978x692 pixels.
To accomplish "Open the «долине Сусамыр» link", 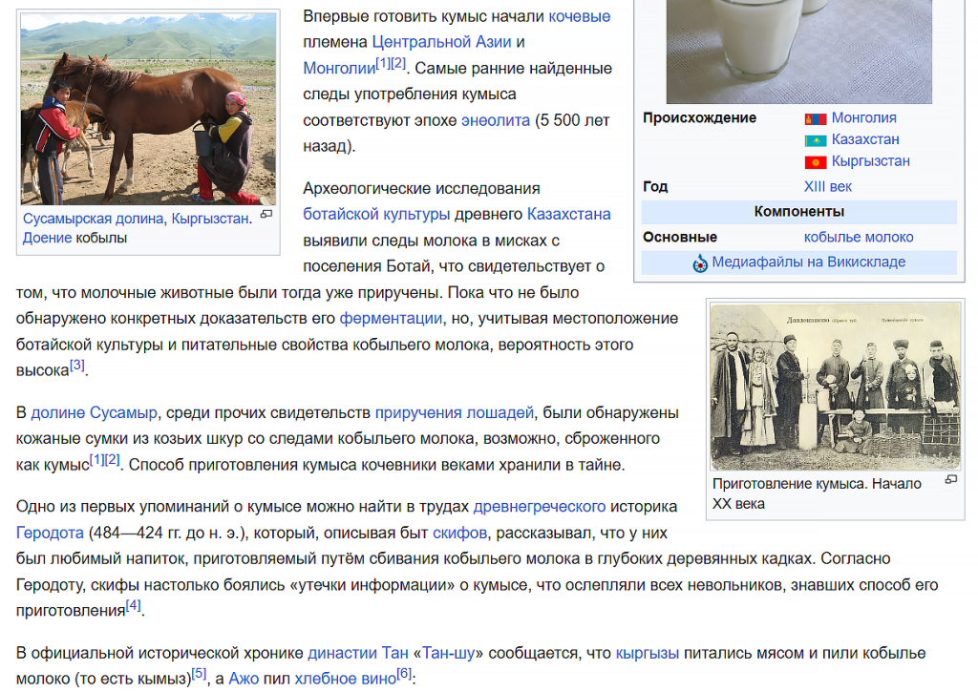I will click(95, 412).
